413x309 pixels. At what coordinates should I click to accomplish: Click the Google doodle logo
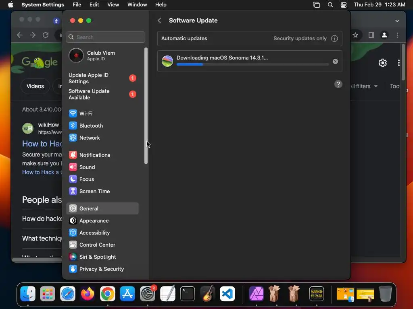pos(40,62)
